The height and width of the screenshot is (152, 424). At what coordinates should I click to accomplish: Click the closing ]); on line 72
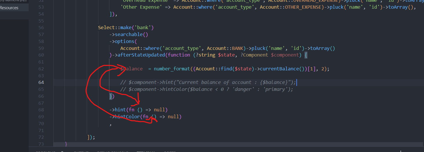coord(91,137)
